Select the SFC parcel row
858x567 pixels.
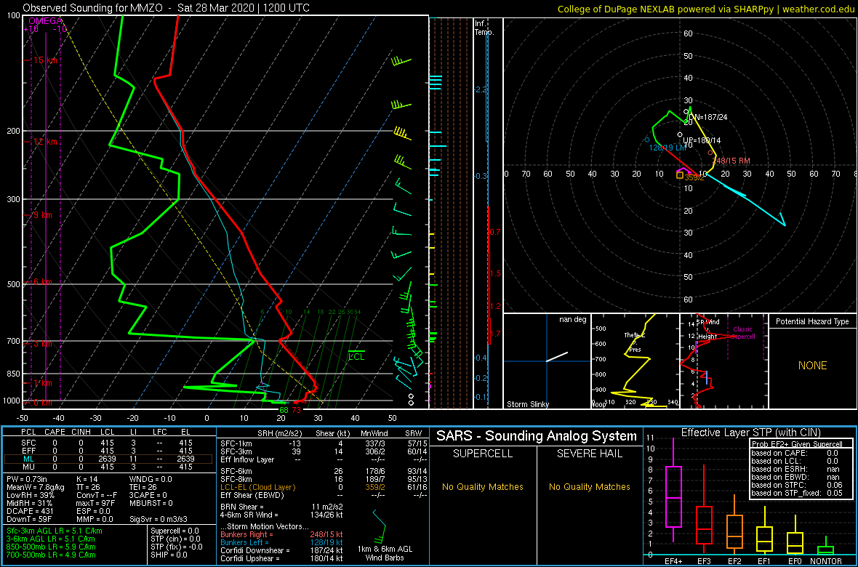tap(108, 443)
